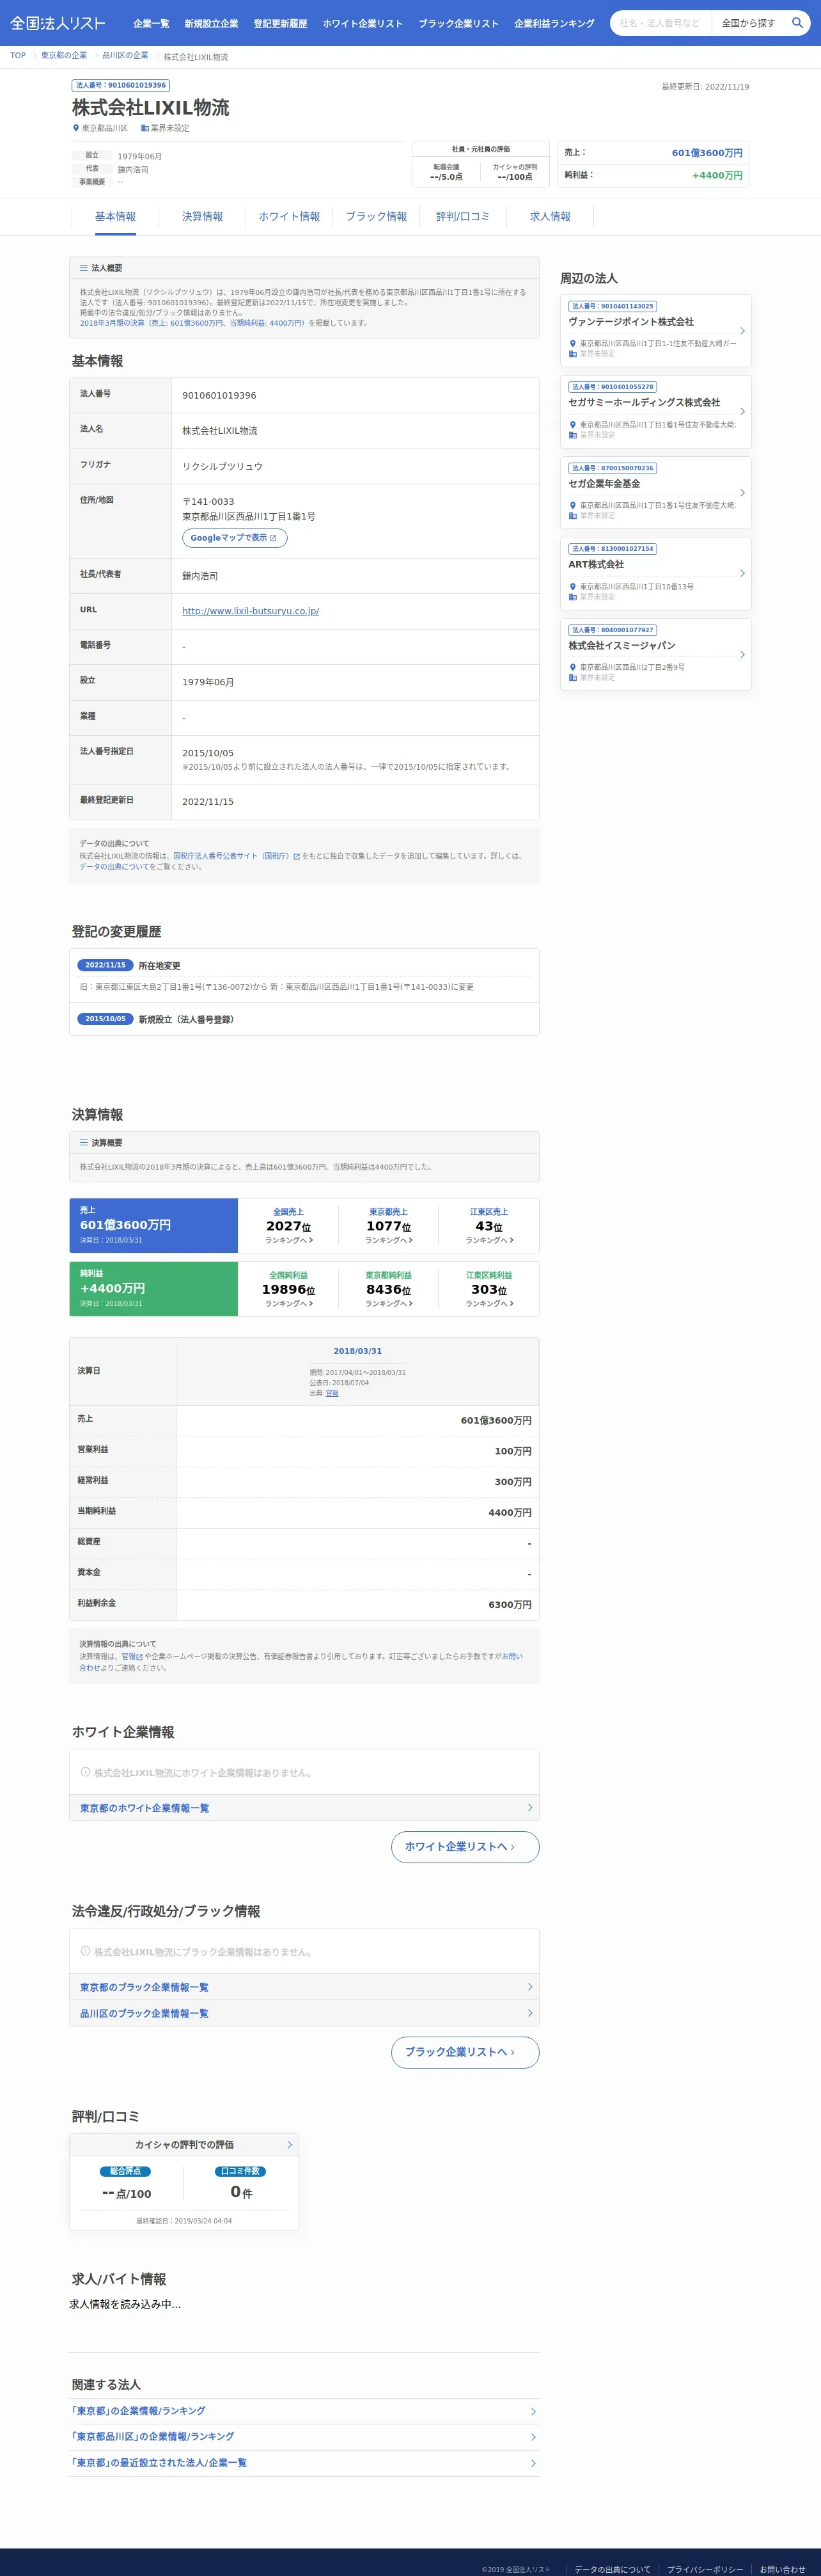Image resolution: width=821 pixels, height=2576 pixels.
Task: Open the 官報 source link in the settlement table
Action: pos(332,1393)
